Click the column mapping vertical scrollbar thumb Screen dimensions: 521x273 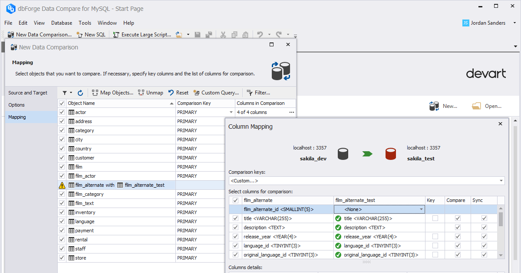pos(501,219)
